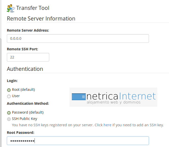169x147 pixels.
Task: Click into the Remote SSH Port field
Action: [x=28, y=57]
